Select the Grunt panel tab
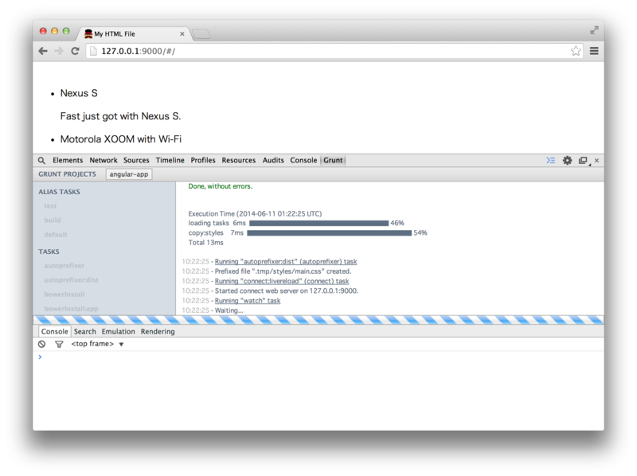This screenshot has width=637, height=476. coord(333,161)
